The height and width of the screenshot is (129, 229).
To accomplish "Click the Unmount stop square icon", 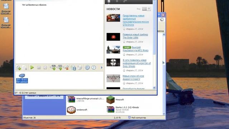I will coord(39,67).
